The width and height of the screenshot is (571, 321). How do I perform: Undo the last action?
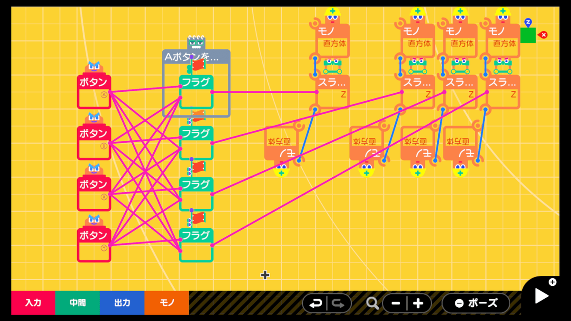pos(315,303)
